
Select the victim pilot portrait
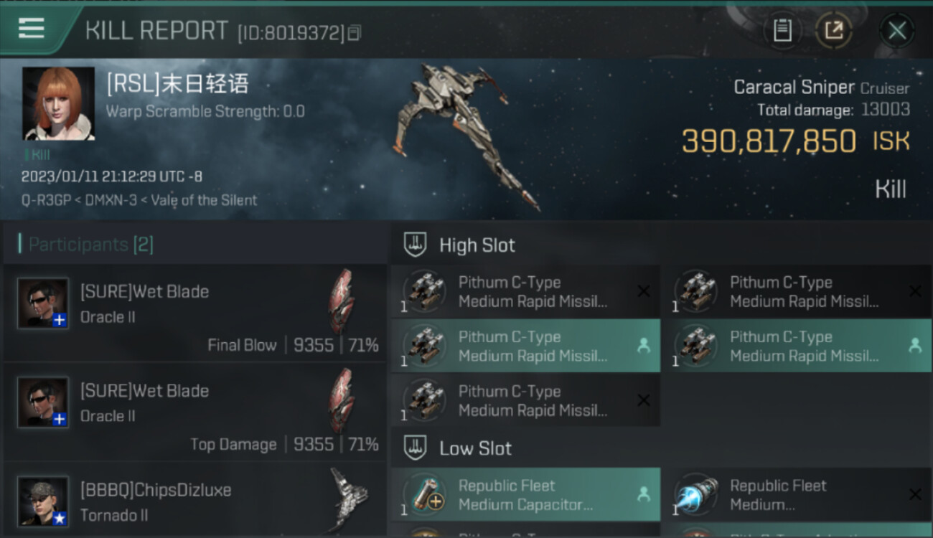click(x=59, y=103)
